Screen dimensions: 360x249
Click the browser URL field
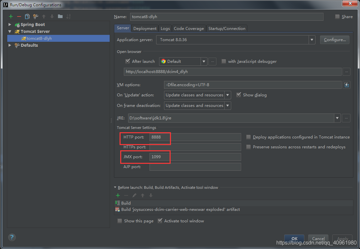coord(233,72)
